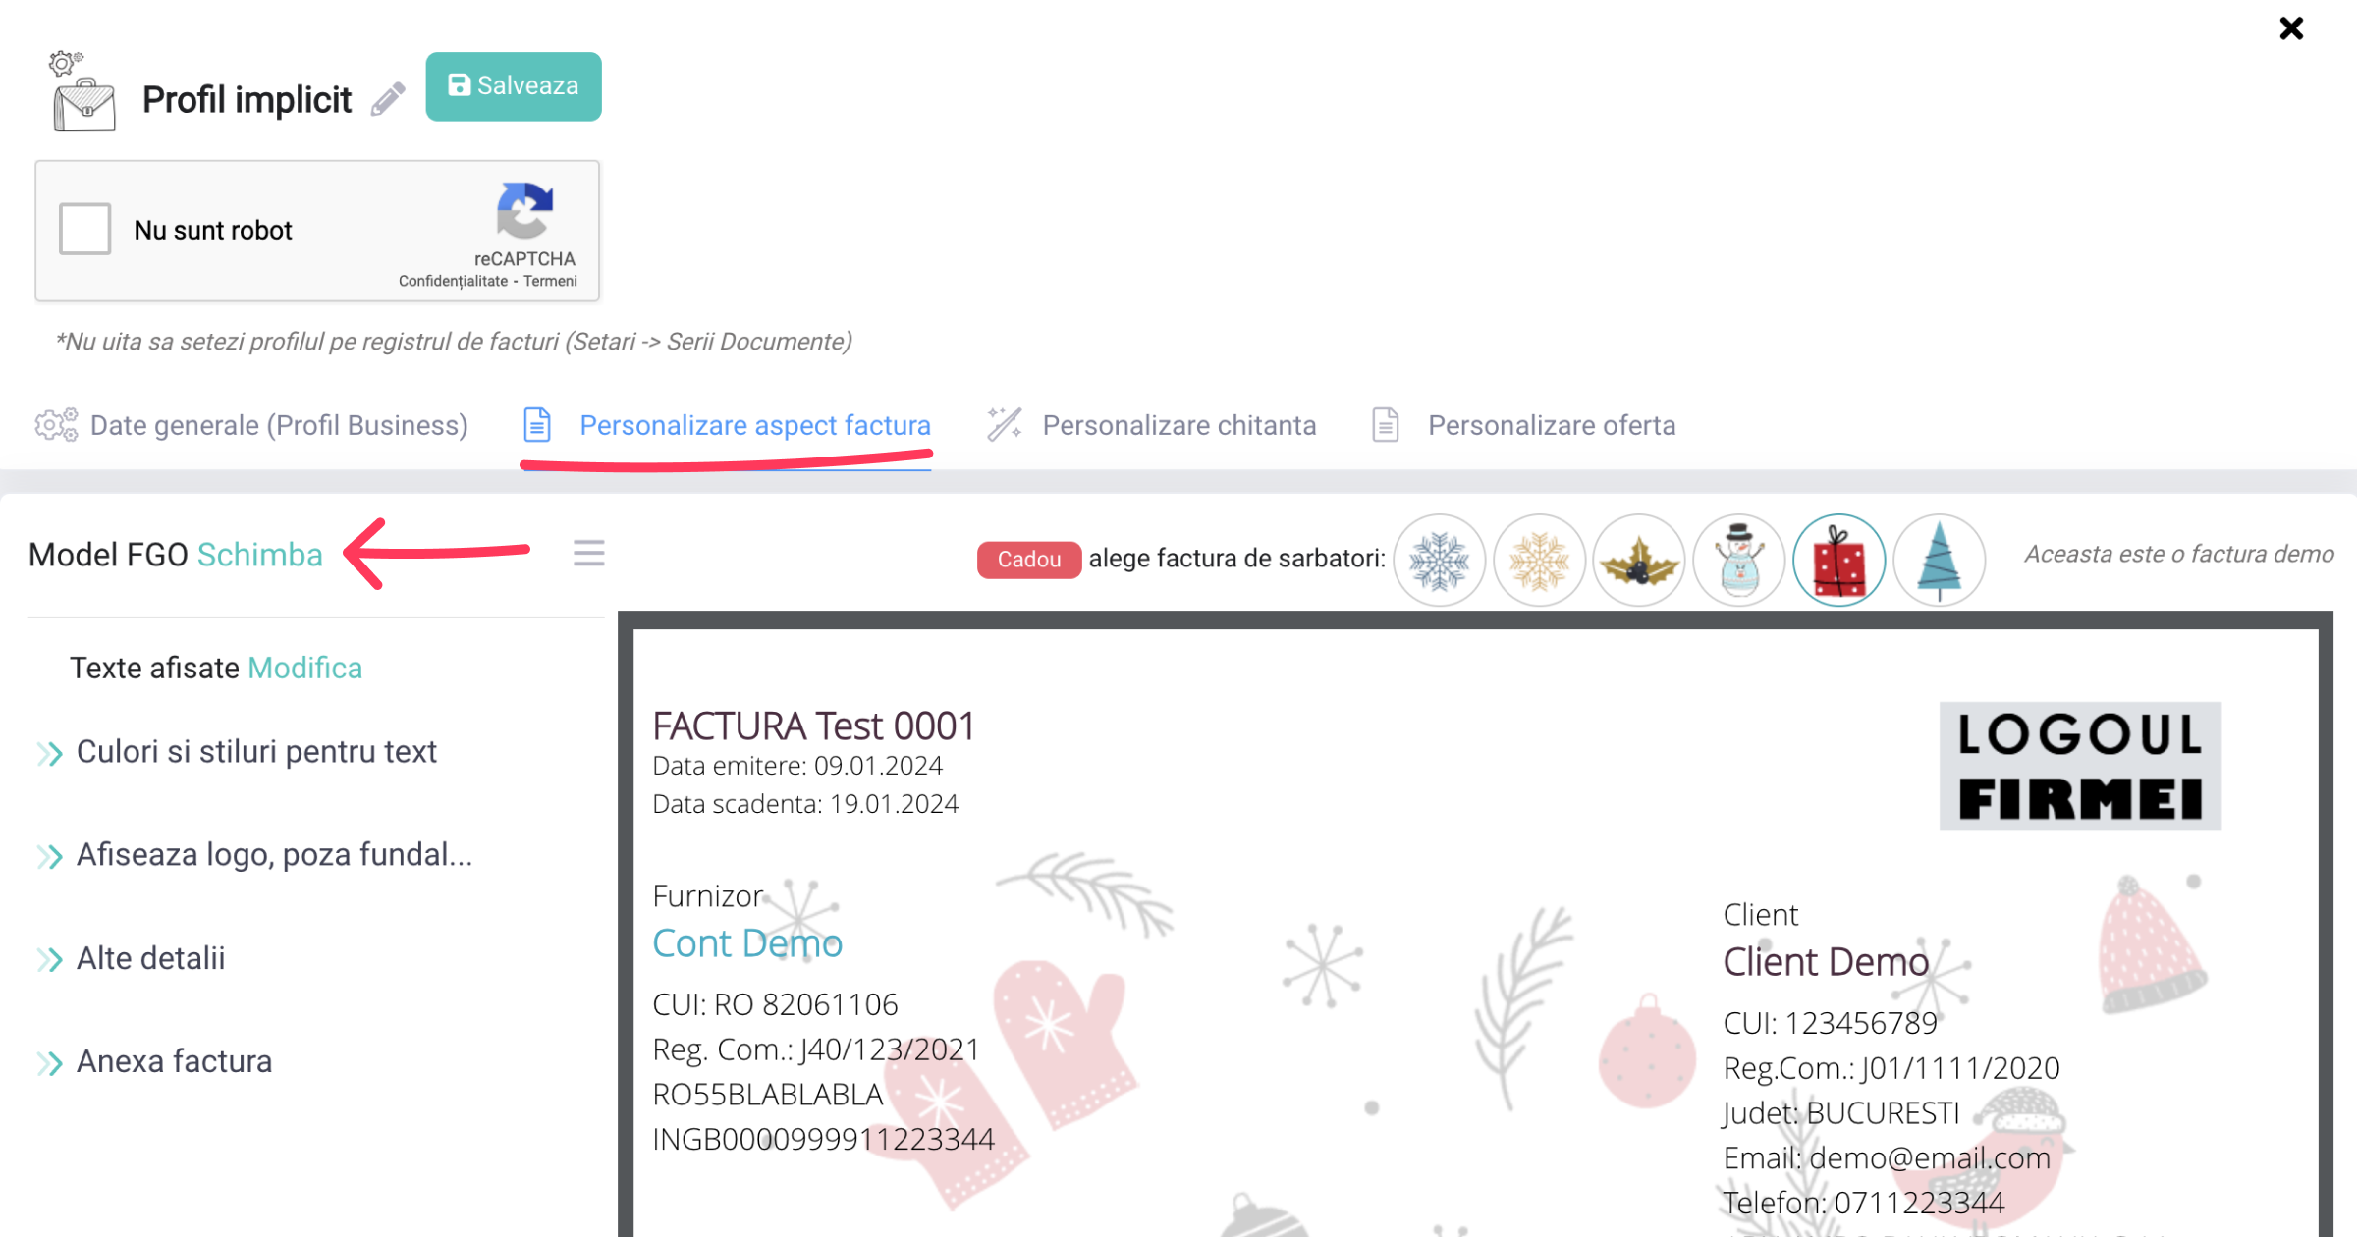Select the blue snowflake holiday invoice theme
Screen dimensions: 2357x1237
(1440, 561)
